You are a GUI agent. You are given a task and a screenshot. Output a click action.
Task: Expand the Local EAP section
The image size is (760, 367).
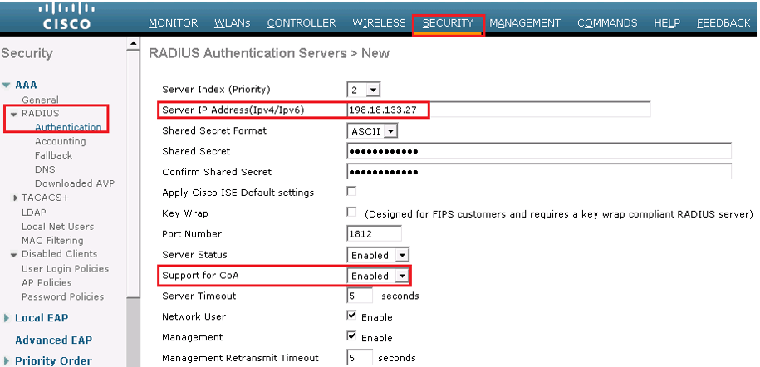pyautogui.click(x=7, y=318)
